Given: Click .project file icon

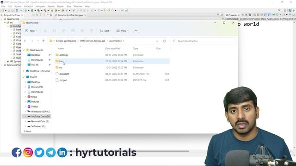Looking at the screenshot, I should (x=57, y=80).
